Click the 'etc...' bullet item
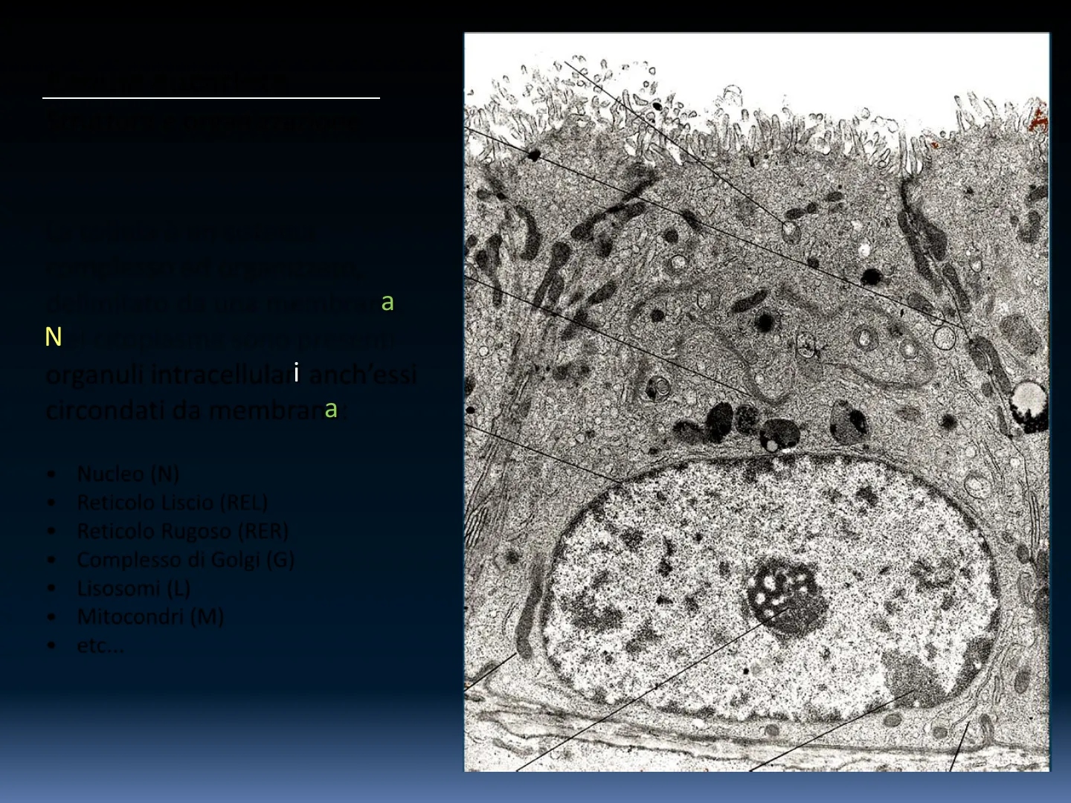Image resolution: width=1071 pixels, height=803 pixels. 100,645
